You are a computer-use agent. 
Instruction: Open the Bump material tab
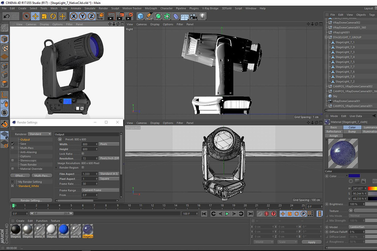pos(352,131)
